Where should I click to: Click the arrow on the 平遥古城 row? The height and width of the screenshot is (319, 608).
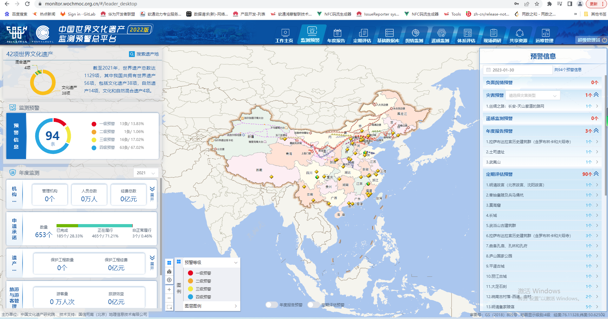click(597, 266)
